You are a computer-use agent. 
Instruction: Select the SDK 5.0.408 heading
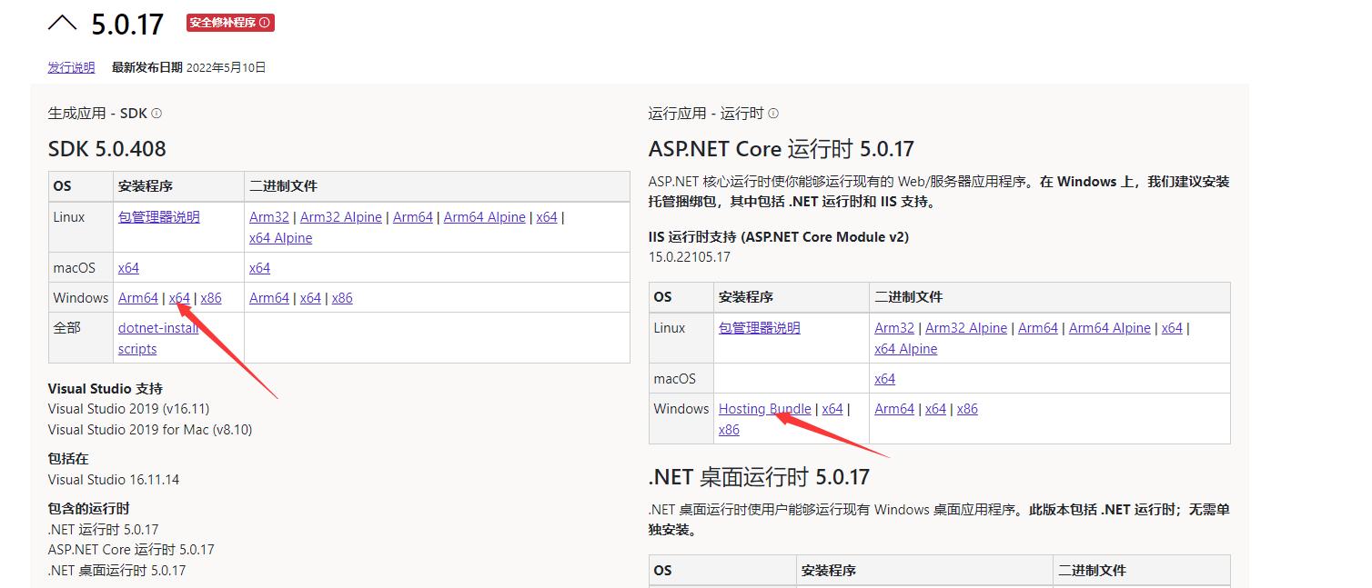pyautogui.click(x=107, y=149)
